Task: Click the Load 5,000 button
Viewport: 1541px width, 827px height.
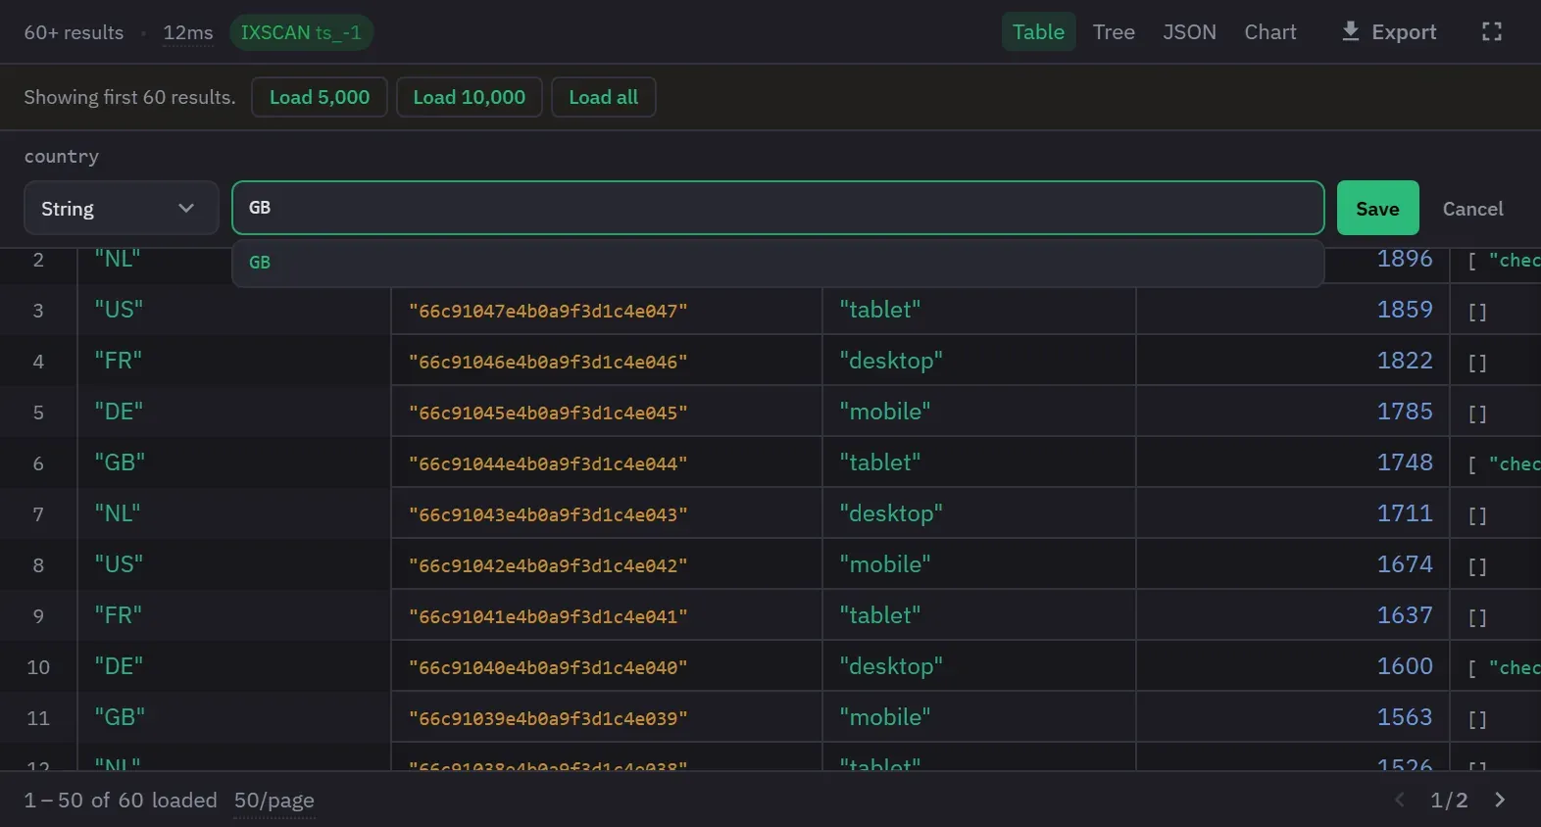Action: tap(320, 97)
